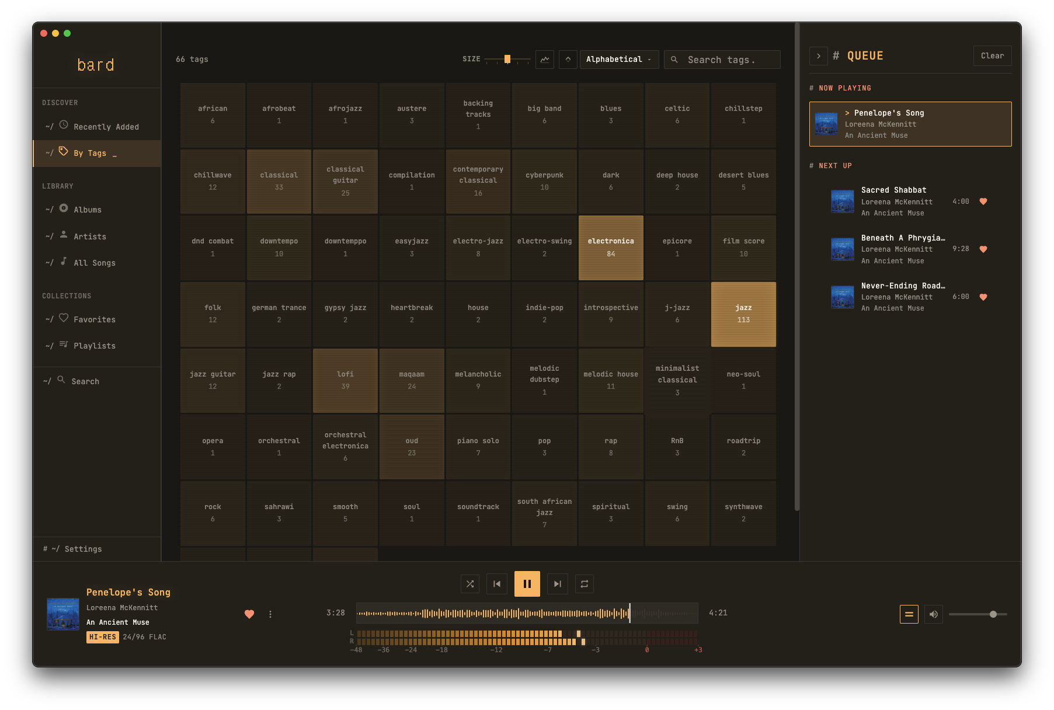Viewport: 1054px width, 710px height.
Task: Open the Artists library view
Action: [x=90, y=236]
